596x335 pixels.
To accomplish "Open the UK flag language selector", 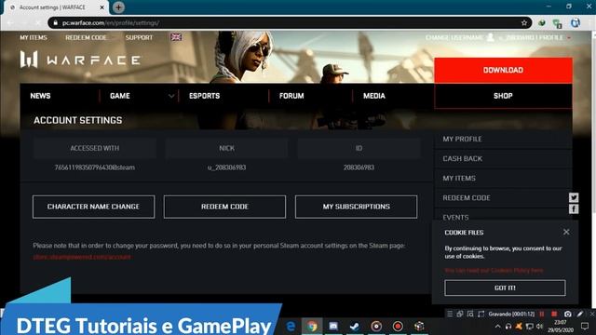I will click(176, 37).
